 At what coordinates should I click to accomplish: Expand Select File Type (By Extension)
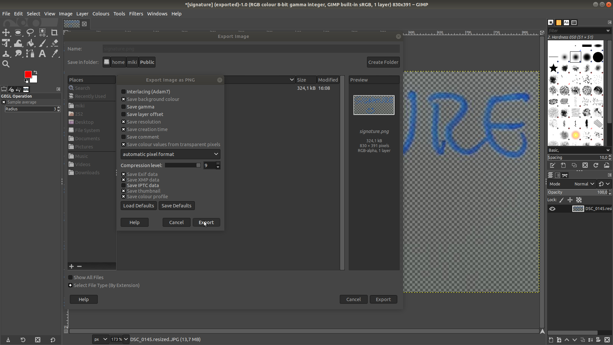click(70, 285)
